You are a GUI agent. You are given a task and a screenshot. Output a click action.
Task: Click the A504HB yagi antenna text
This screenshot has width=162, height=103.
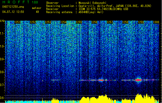[x=91, y=12]
